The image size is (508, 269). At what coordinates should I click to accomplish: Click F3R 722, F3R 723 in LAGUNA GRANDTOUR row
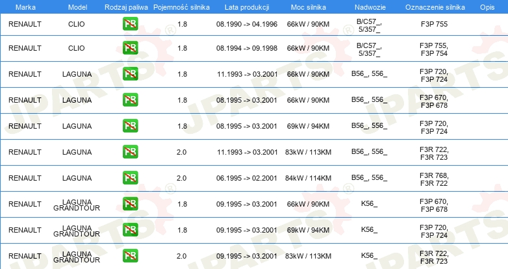(x=434, y=257)
